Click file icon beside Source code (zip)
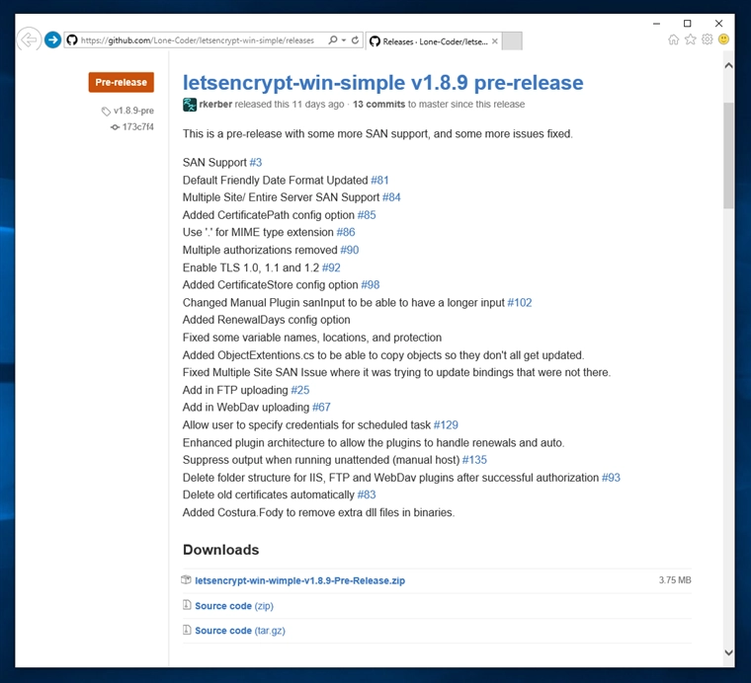The width and height of the screenshot is (751, 683). [187, 605]
